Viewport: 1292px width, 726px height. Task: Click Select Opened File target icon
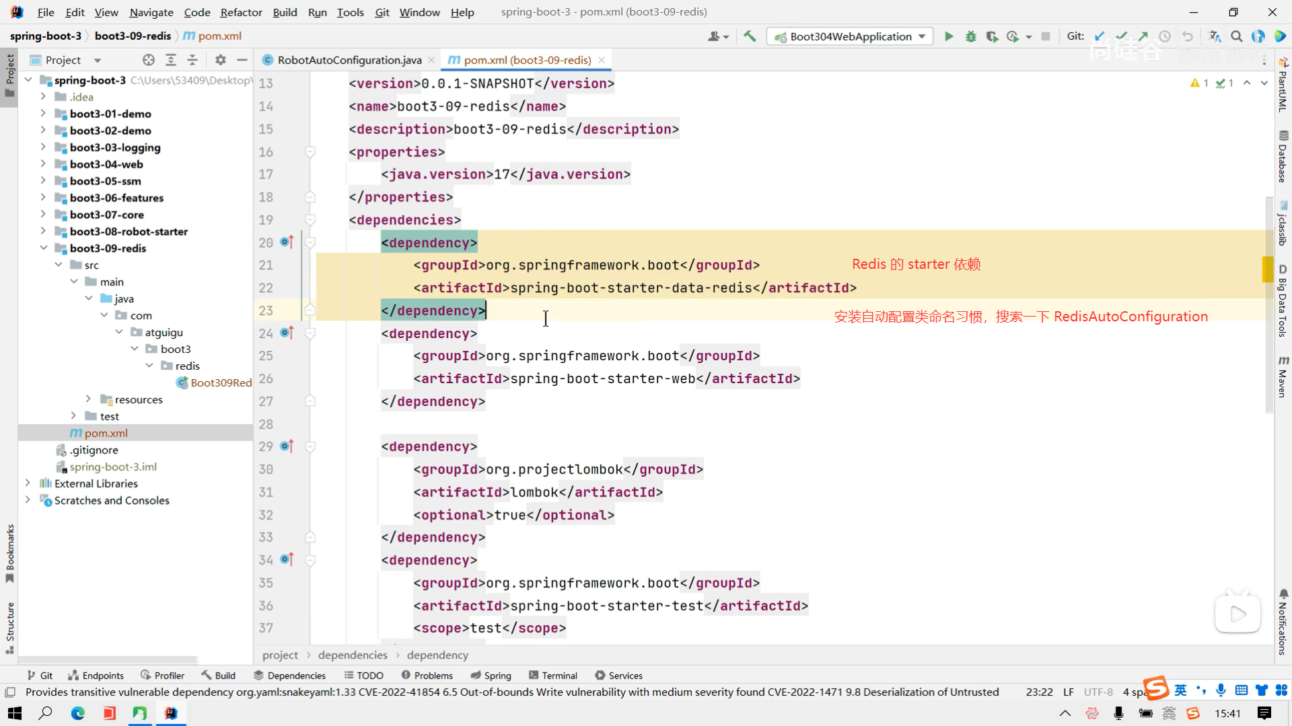(149, 60)
